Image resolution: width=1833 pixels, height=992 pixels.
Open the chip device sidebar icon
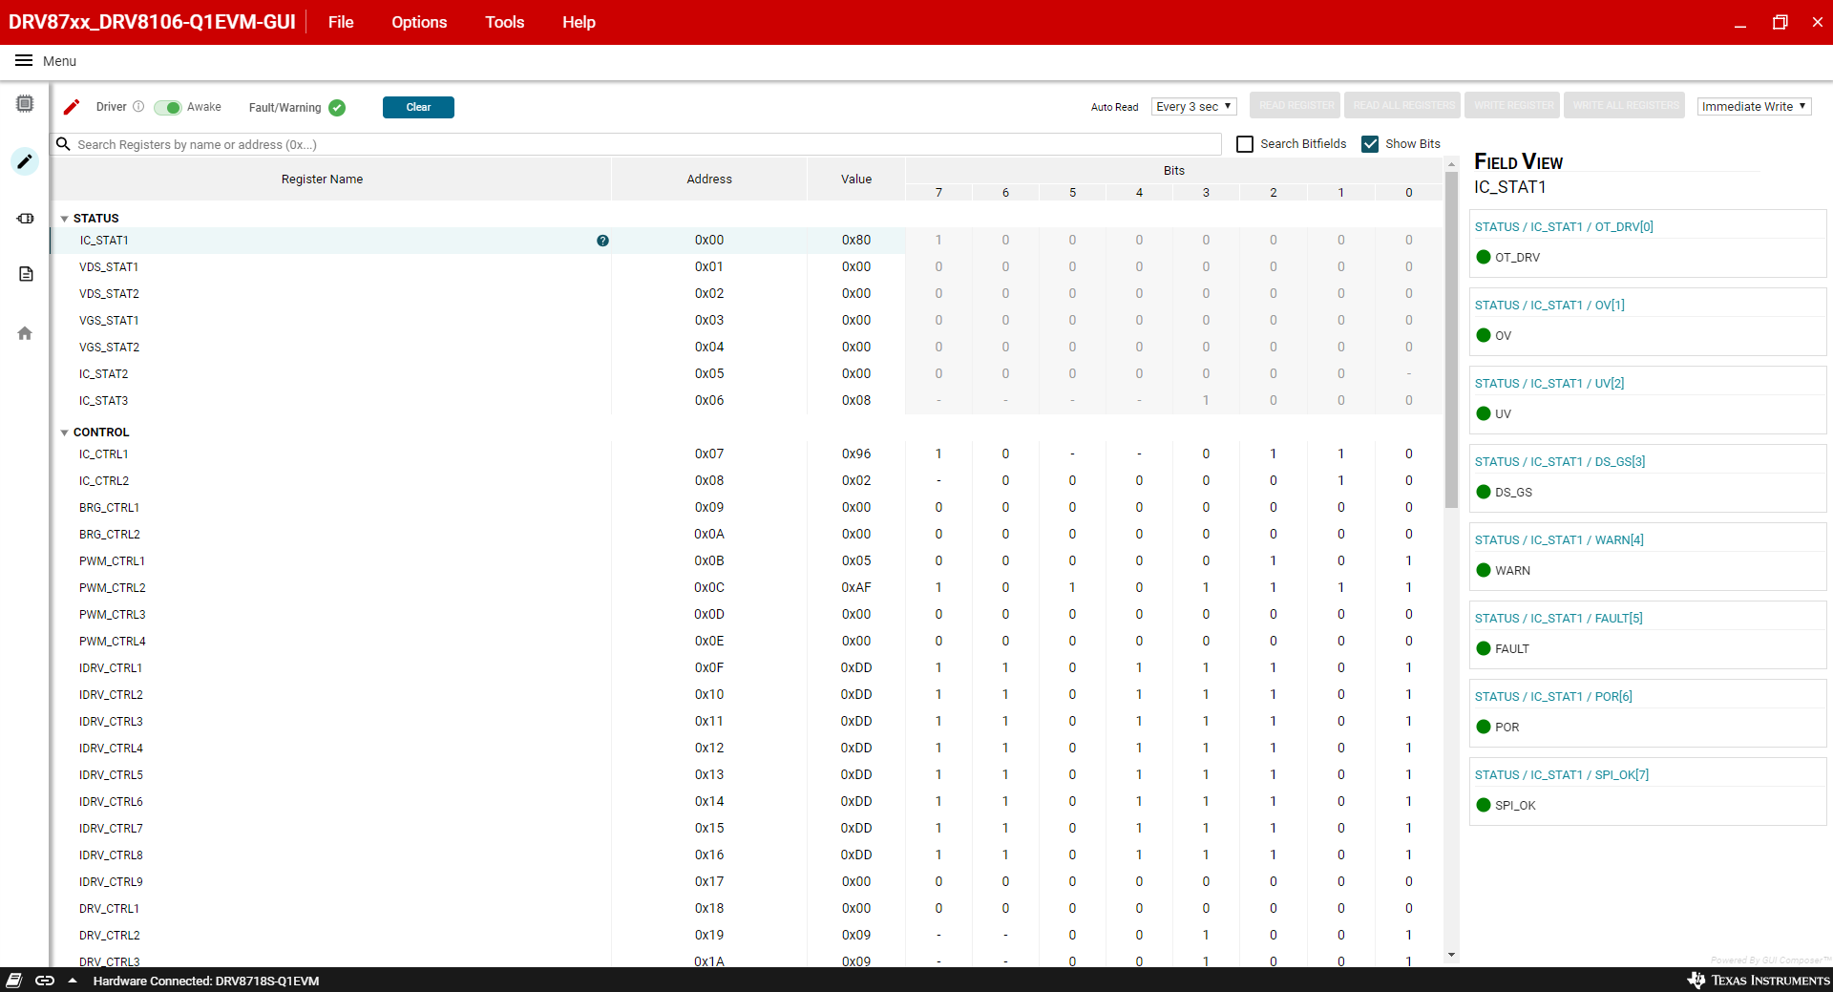click(25, 103)
